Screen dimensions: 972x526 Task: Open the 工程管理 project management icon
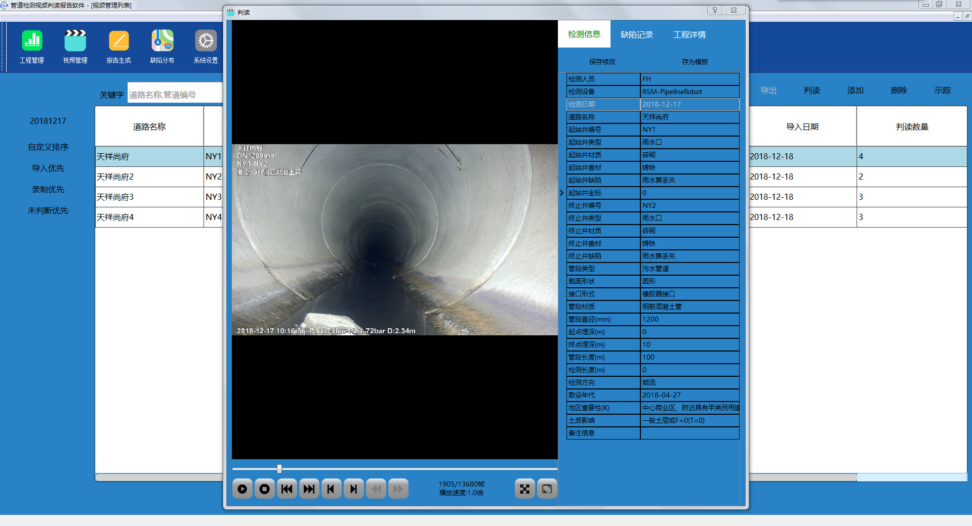pos(32,41)
